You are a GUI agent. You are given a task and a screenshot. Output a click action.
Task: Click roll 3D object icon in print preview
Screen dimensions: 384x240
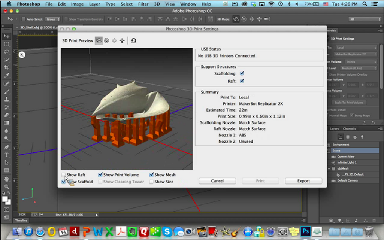click(106, 40)
